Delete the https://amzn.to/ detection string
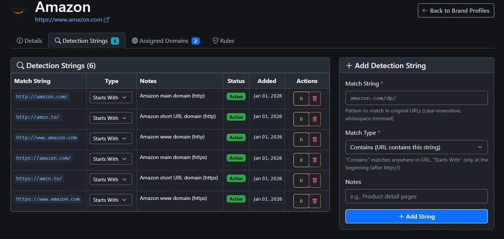This screenshot has width=504, height=239. click(315, 180)
